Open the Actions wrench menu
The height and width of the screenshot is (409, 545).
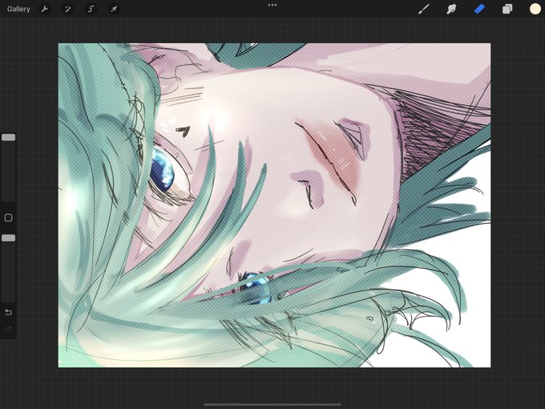(45, 9)
